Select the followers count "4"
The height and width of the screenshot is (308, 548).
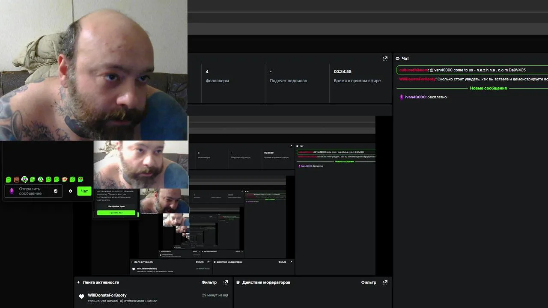207,71
